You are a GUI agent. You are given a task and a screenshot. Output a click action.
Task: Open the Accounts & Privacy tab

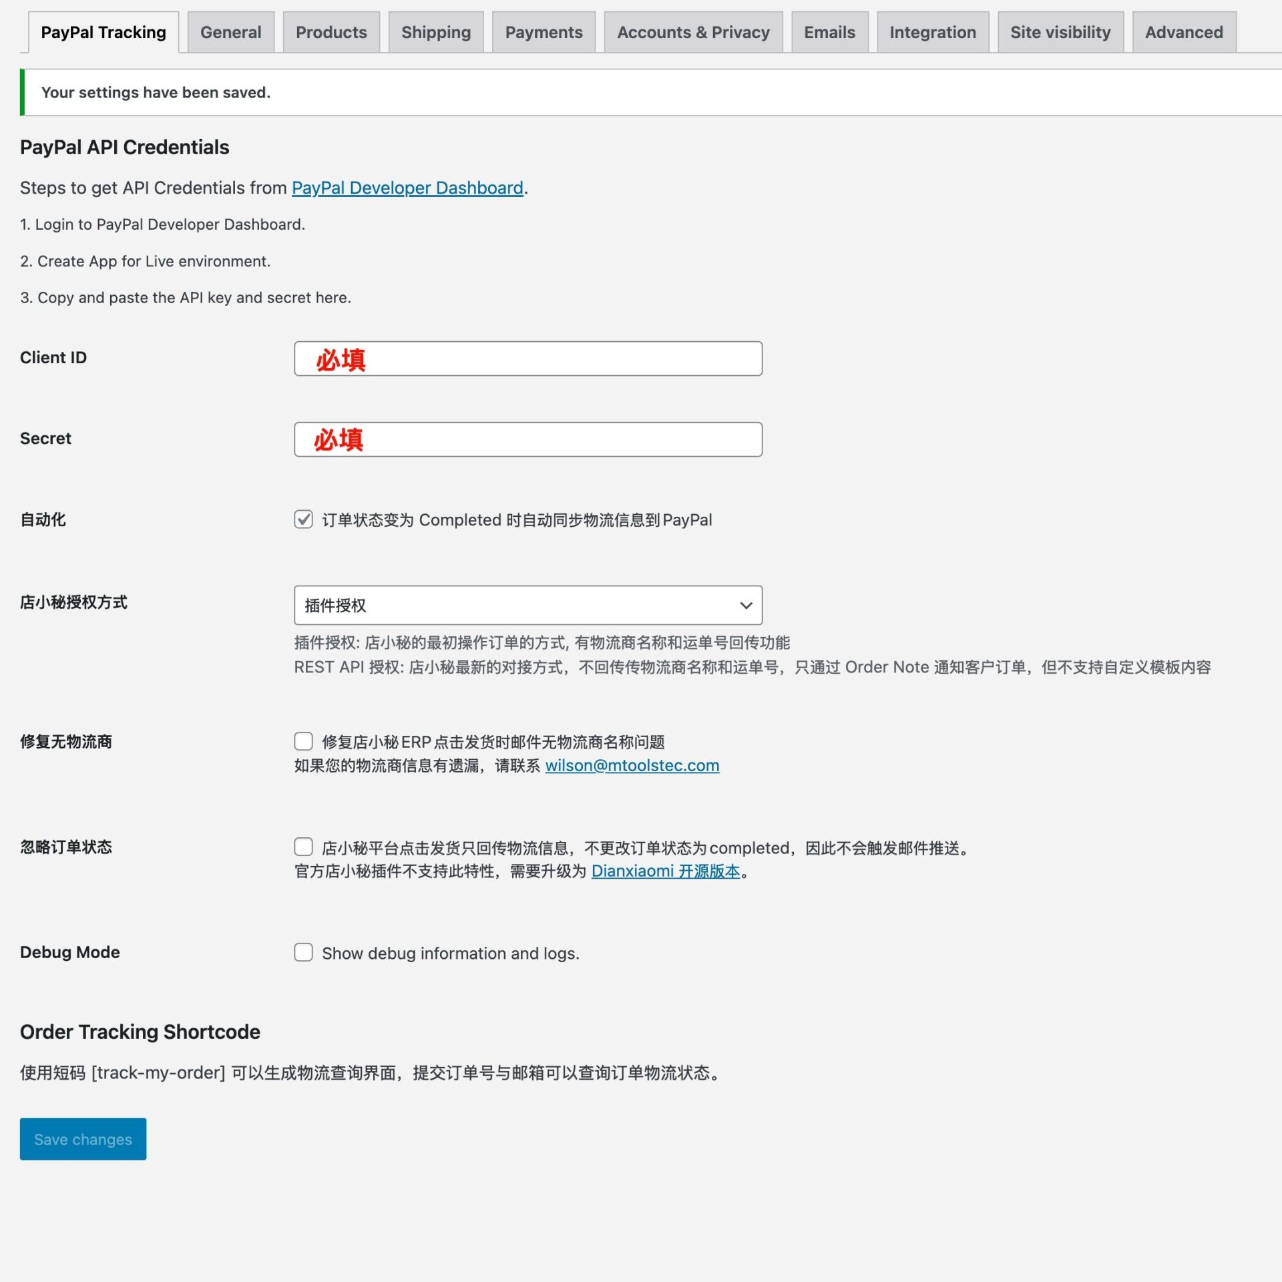coord(693,32)
